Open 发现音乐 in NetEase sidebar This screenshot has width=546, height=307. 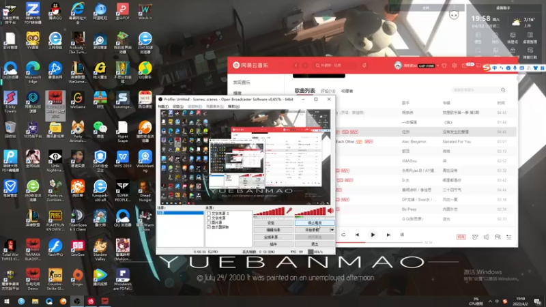(242, 83)
